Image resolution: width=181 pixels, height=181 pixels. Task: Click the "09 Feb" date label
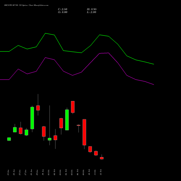tap(83, 172)
